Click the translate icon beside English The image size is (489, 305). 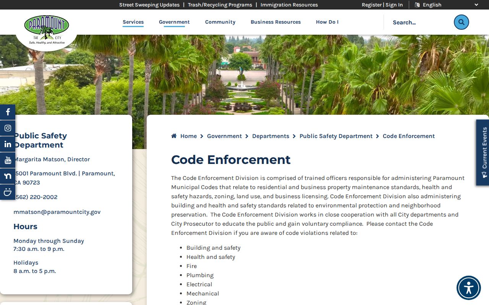click(417, 5)
